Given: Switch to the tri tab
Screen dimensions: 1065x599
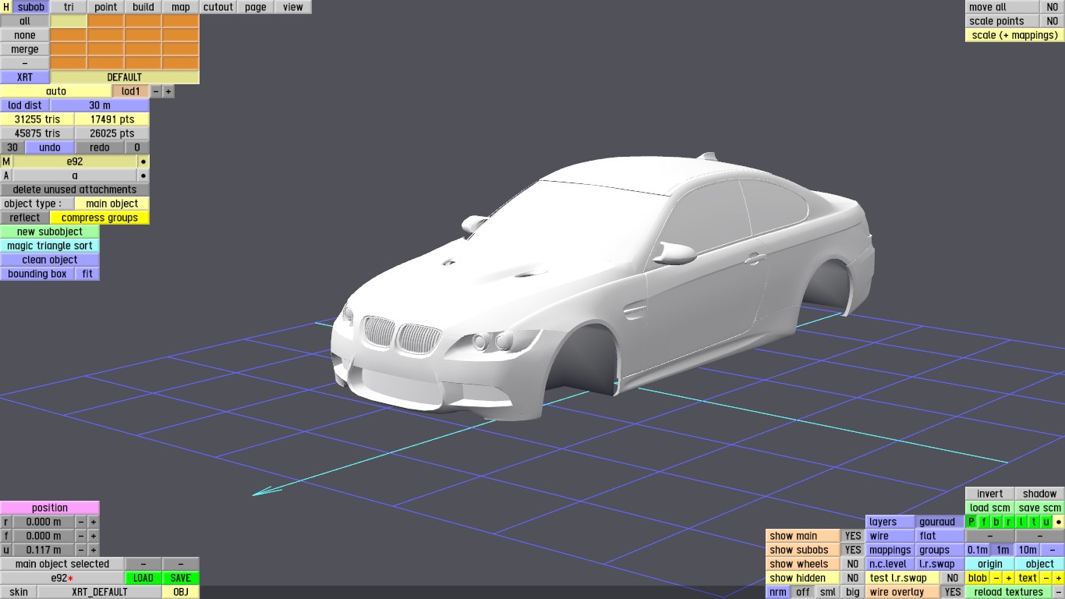Looking at the screenshot, I should click(x=69, y=7).
